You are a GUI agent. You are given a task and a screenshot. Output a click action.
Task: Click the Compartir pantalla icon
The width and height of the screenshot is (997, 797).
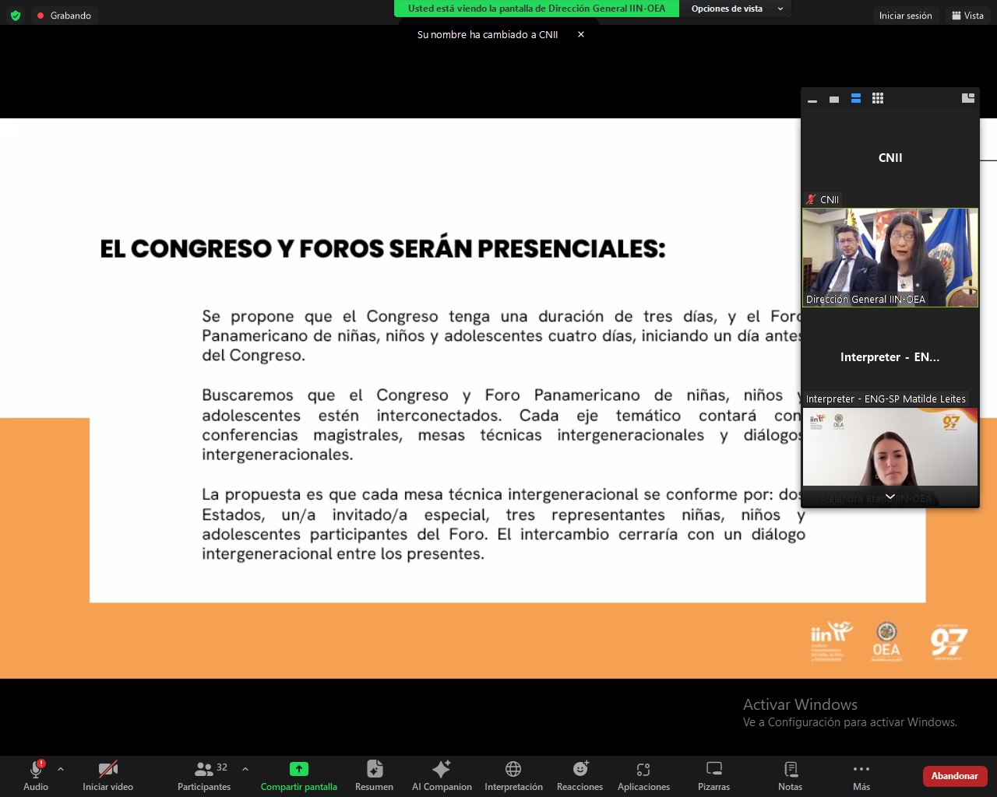pyautogui.click(x=298, y=769)
